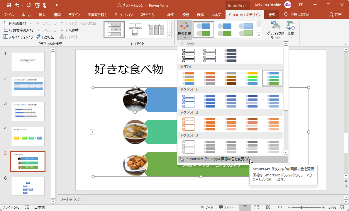Open the レイアウト gallery's more dropdown

point(170,35)
